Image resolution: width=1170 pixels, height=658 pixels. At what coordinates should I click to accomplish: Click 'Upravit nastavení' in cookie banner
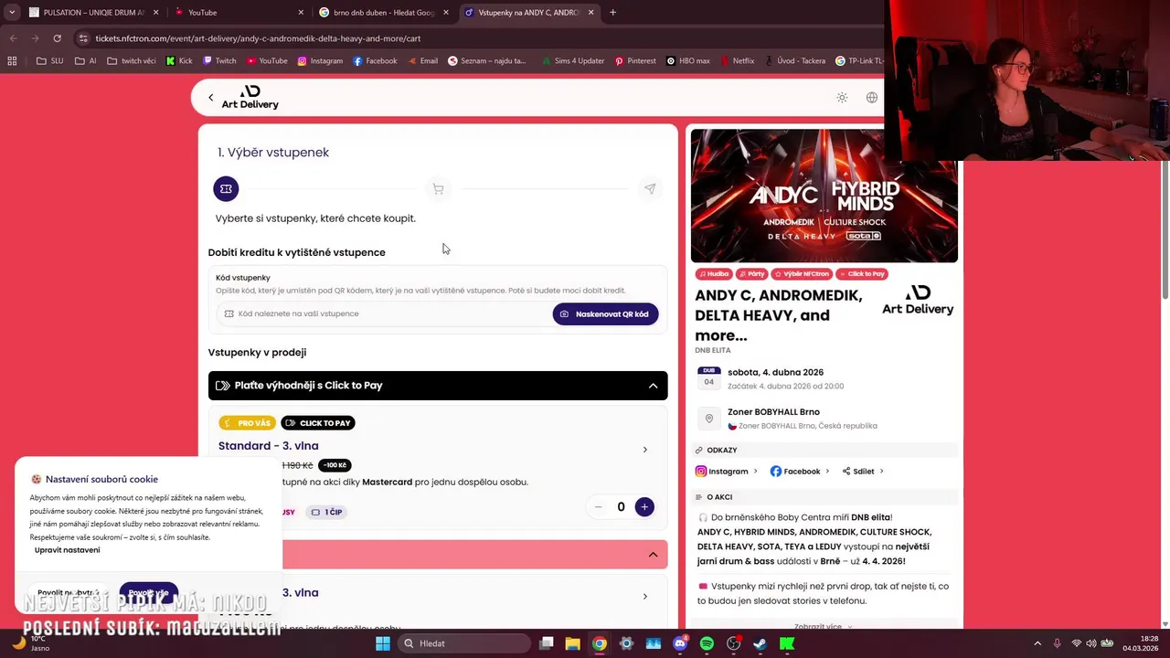(67, 550)
